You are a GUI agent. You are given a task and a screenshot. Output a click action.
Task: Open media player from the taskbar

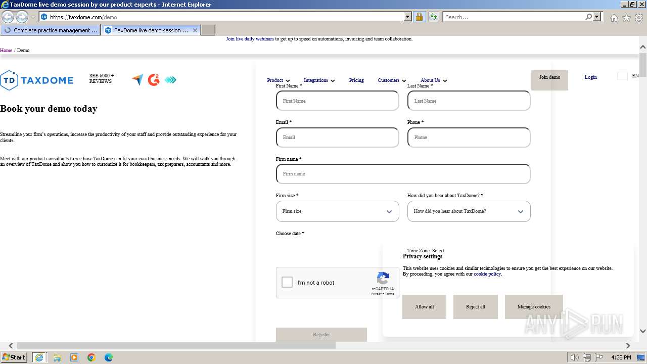(74, 357)
